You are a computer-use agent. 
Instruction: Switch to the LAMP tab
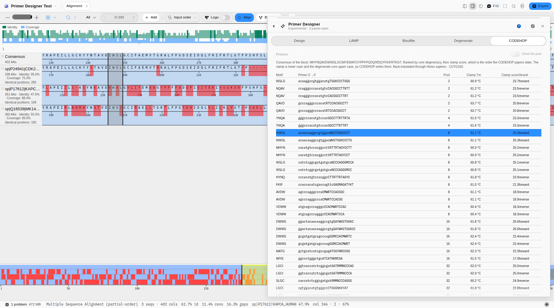tap(354, 41)
